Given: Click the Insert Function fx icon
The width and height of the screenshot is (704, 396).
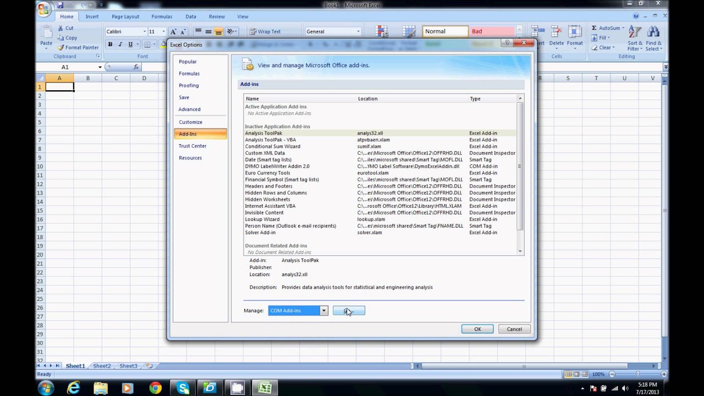Looking at the screenshot, I should [136, 67].
